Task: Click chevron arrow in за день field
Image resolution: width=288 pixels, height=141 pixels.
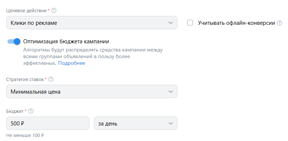Action: (x=171, y=123)
